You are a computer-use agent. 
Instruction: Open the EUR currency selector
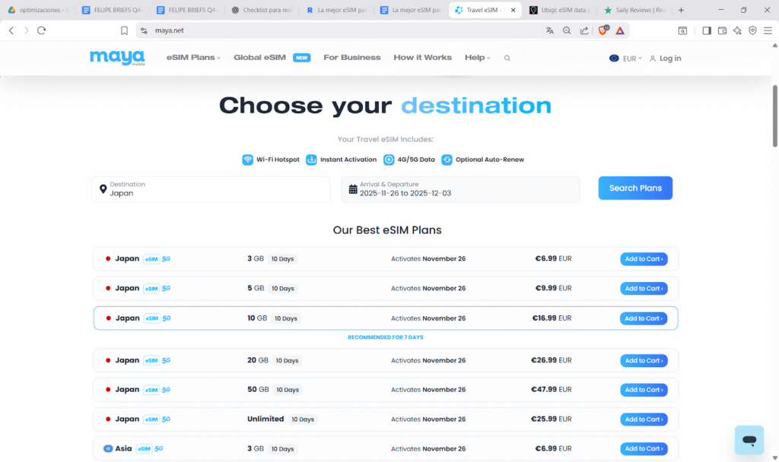(626, 59)
